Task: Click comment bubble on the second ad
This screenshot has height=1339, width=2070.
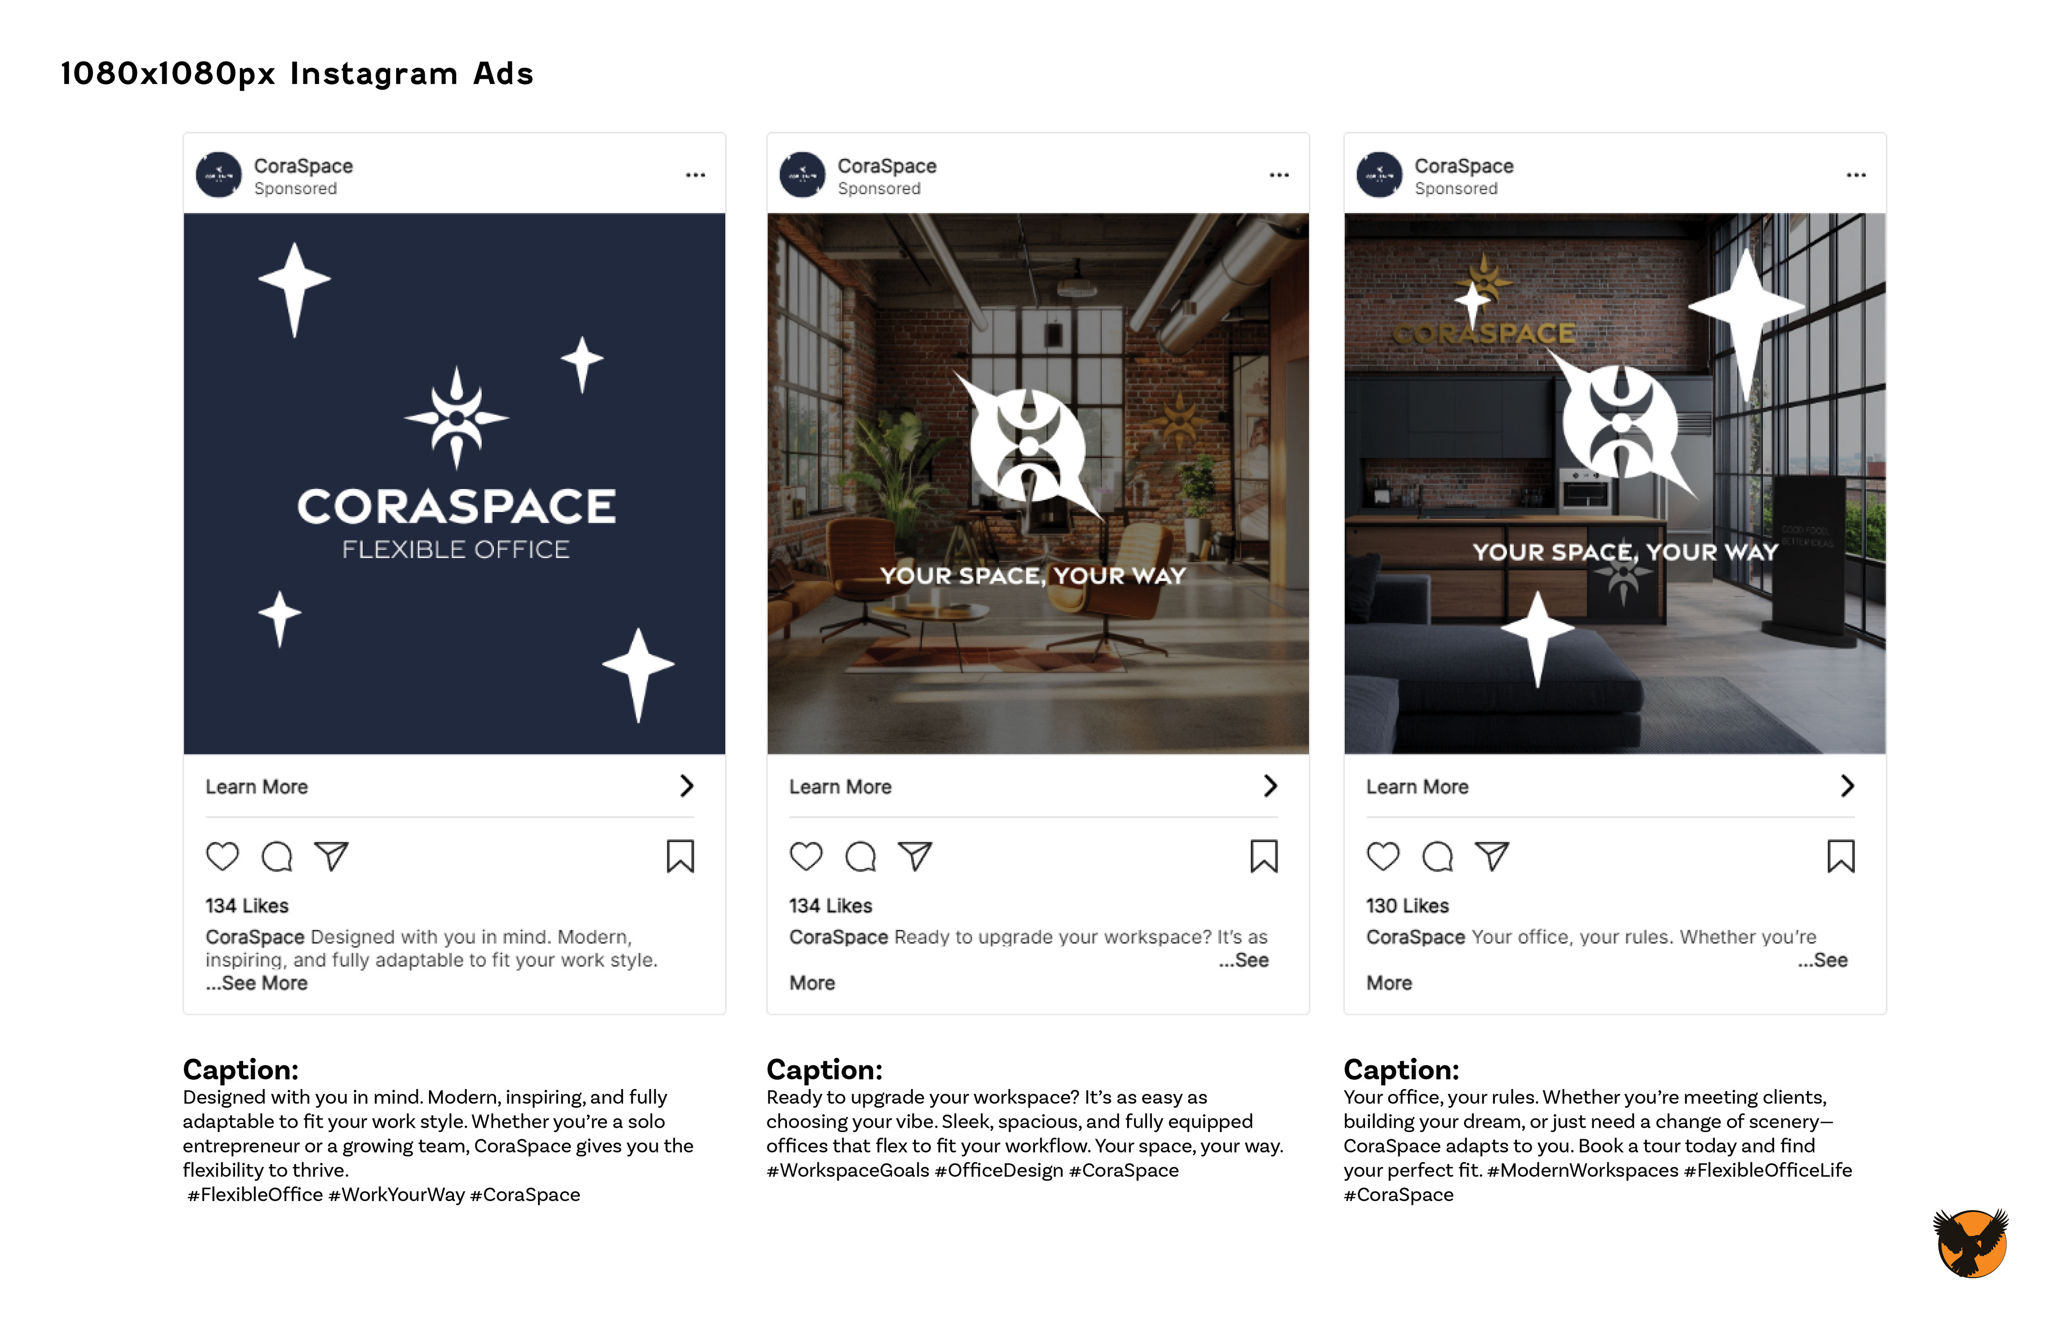Action: tap(860, 856)
